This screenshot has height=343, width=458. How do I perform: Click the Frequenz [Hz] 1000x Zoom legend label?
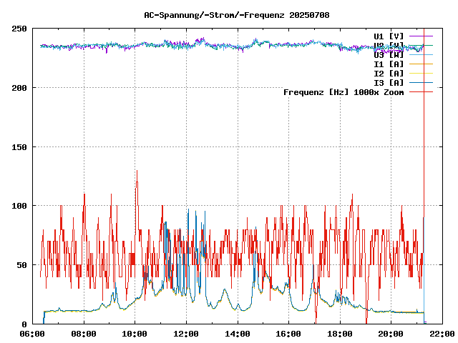tap(343, 92)
